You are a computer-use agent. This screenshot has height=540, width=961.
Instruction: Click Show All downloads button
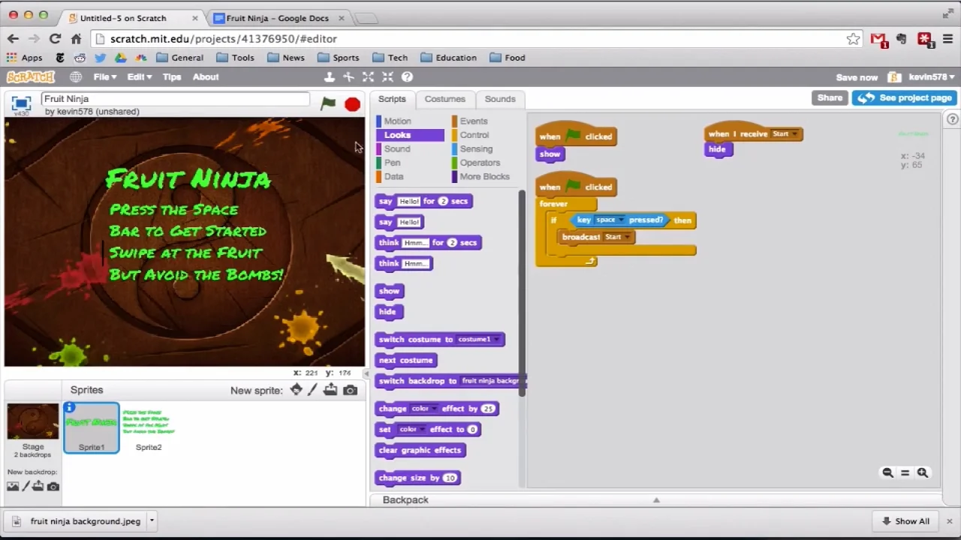(x=905, y=521)
